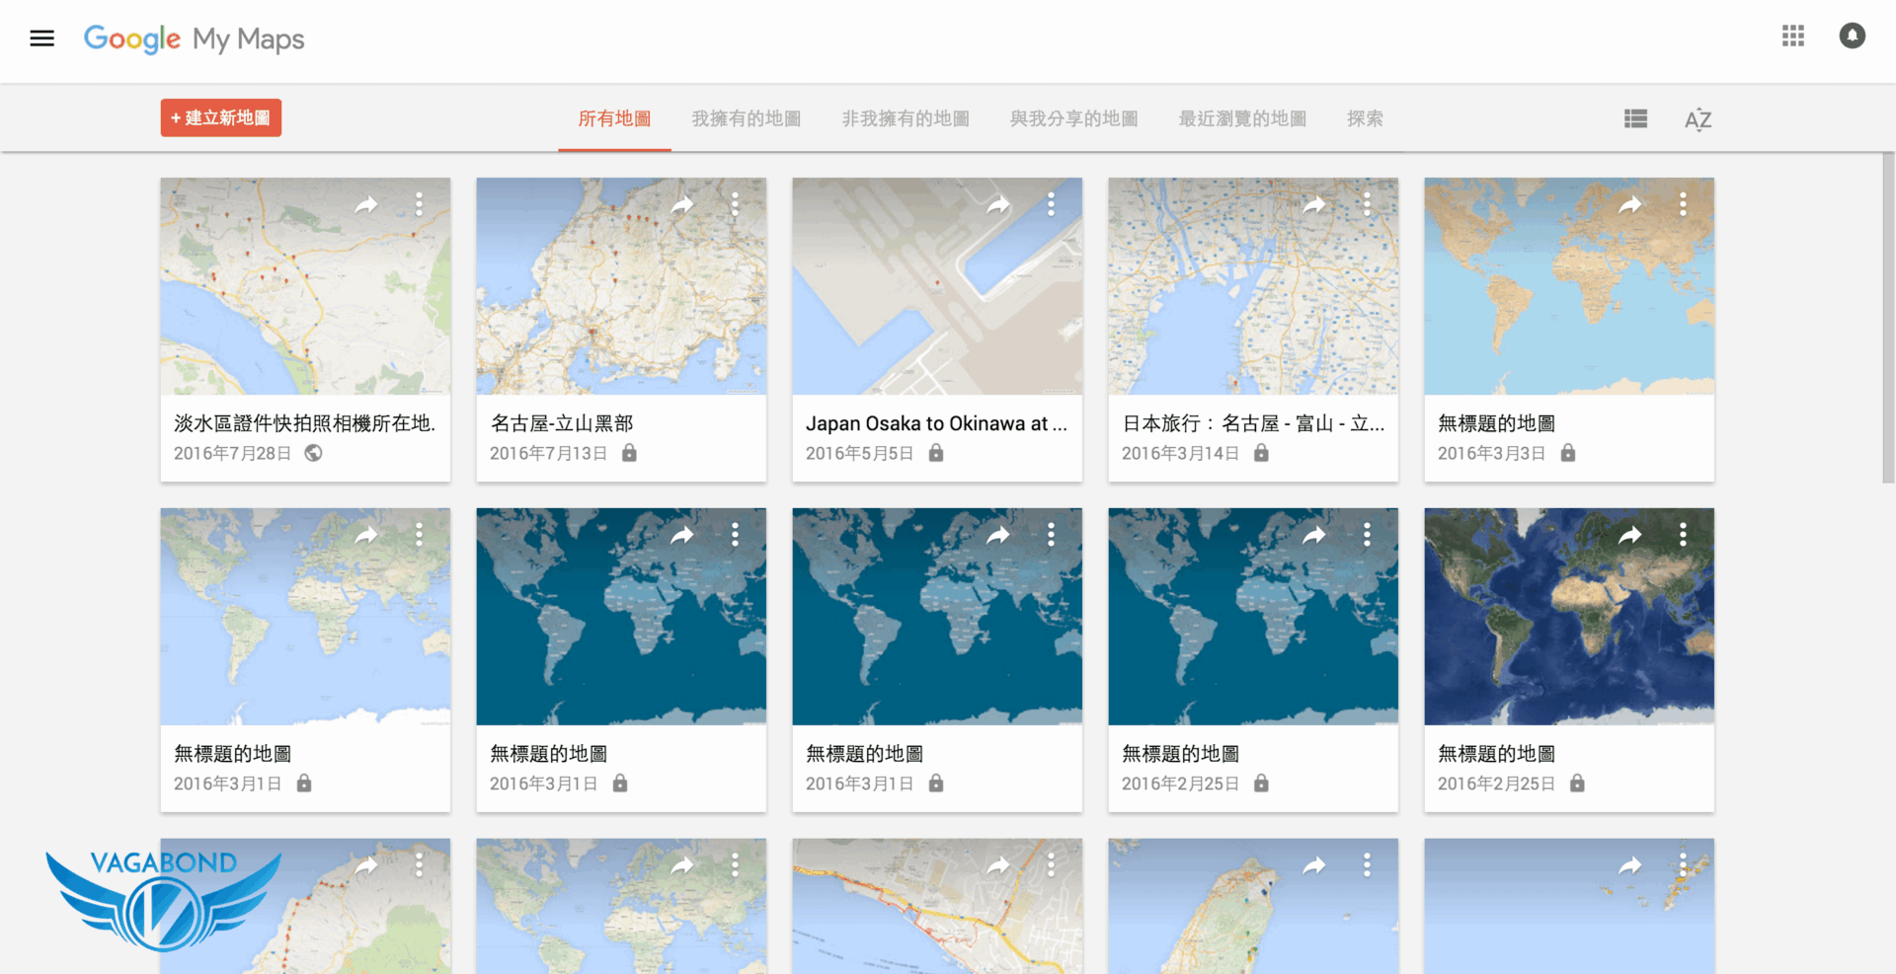Open map titled Japan Osaka to Okinawa at ...
The height and width of the screenshot is (974, 1896).
[936, 423]
